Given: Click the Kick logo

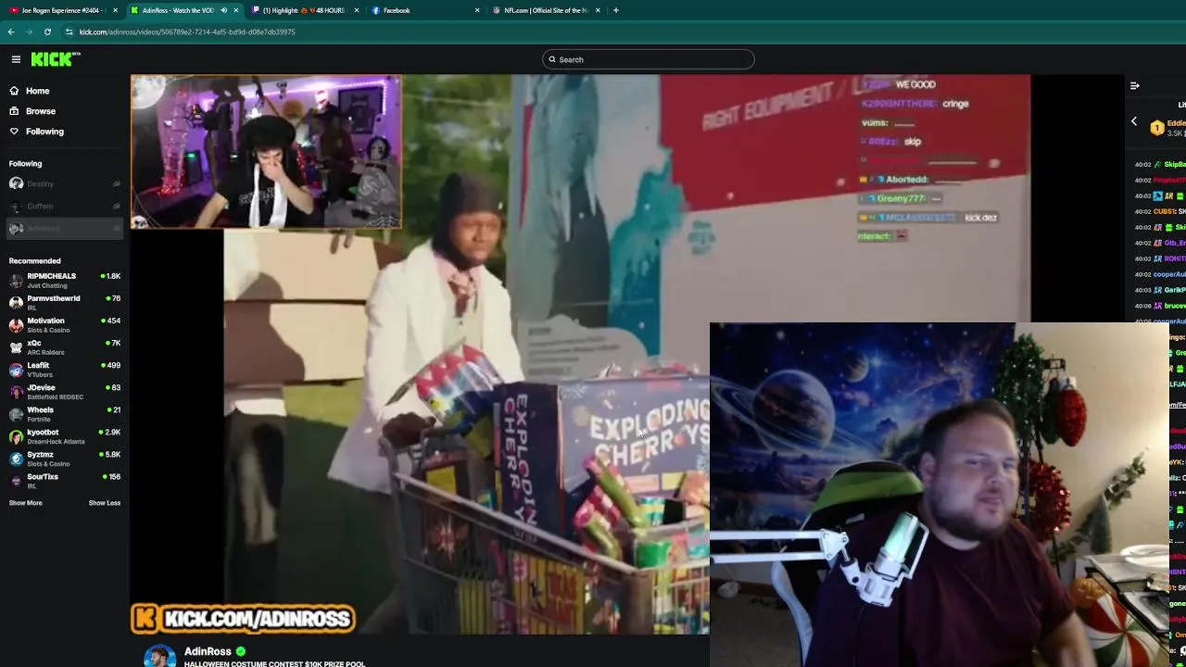Looking at the screenshot, I should pos(56,59).
